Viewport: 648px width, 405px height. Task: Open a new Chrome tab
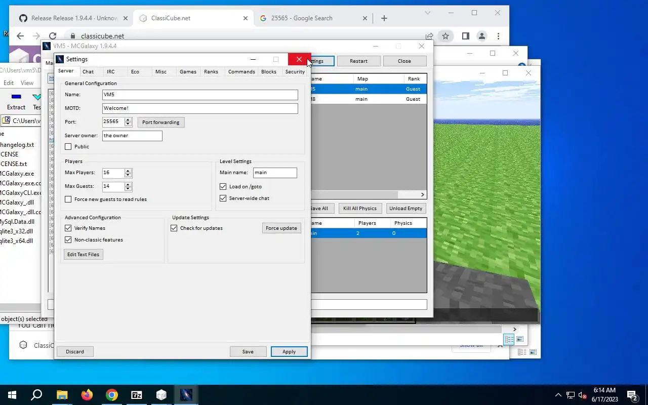(384, 18)
